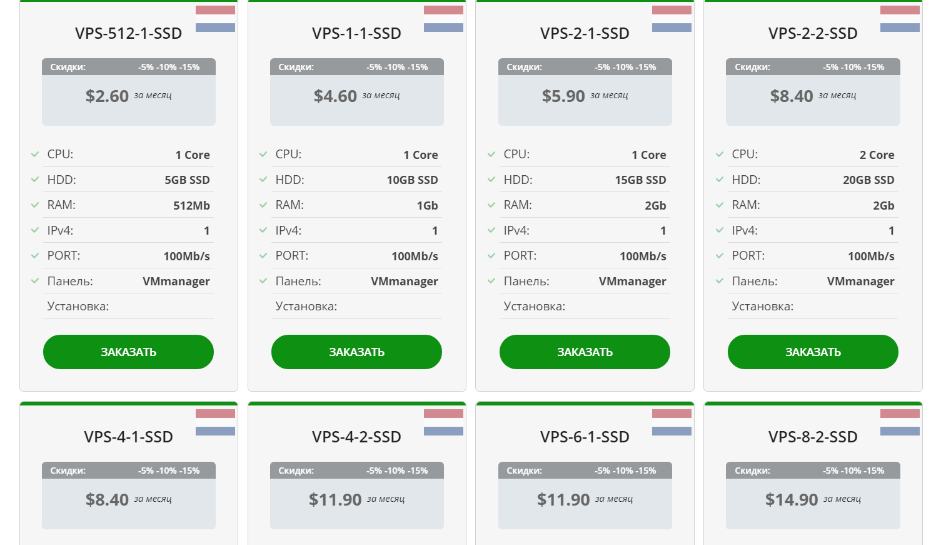
Task: Order the VPS-2-1-SSD plan via ЗАКАЗАТЬ
Action: [x=585, y=352]
